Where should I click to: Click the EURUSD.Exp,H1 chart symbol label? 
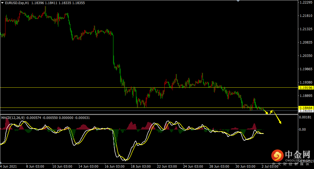pos(17,3)
